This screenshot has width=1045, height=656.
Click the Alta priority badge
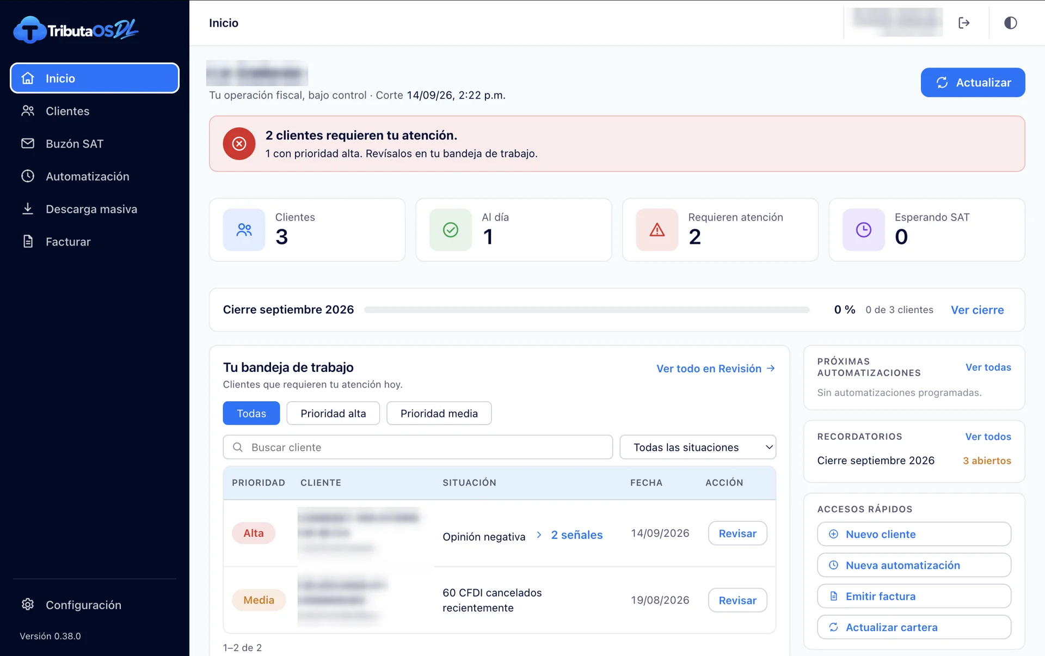254,533
